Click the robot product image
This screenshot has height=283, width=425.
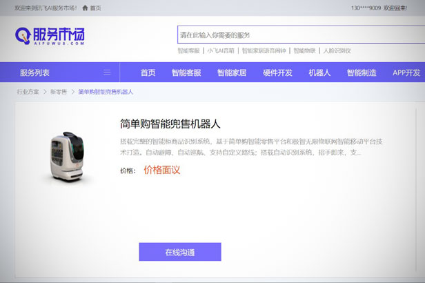click(68, 157)
